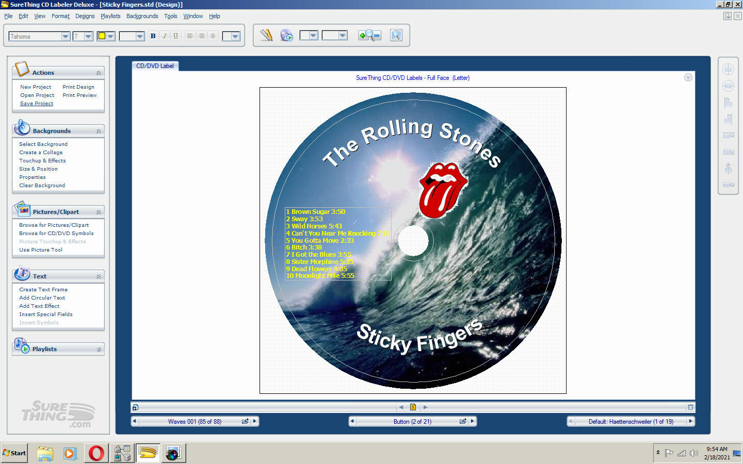This screenshot has height=464, width=743.
Task: Click Select Background link
Action: coord(43,144)
